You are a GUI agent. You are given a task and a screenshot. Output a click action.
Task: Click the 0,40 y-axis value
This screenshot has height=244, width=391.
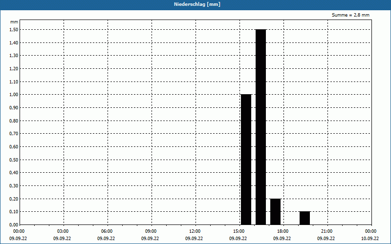point(14,173)
